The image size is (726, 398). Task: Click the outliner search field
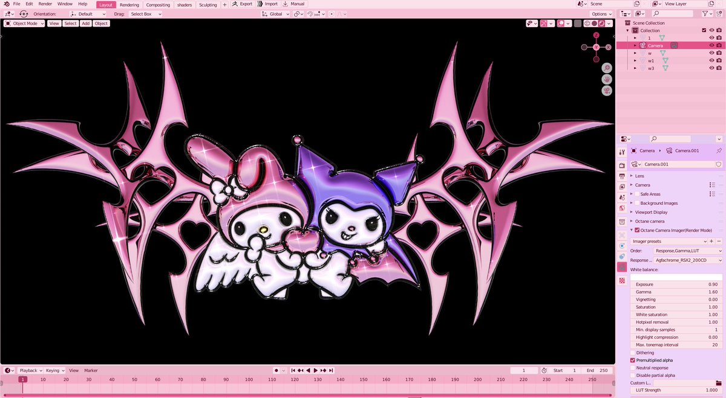[x=672, y=13]
